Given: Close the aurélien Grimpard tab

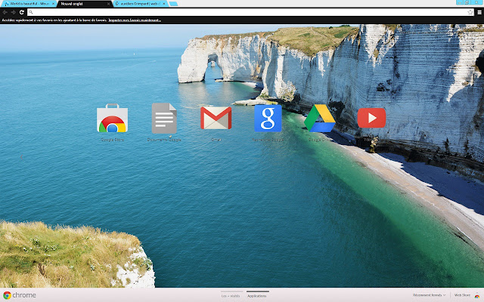Looking at the screenshot, I should (164, 4).
